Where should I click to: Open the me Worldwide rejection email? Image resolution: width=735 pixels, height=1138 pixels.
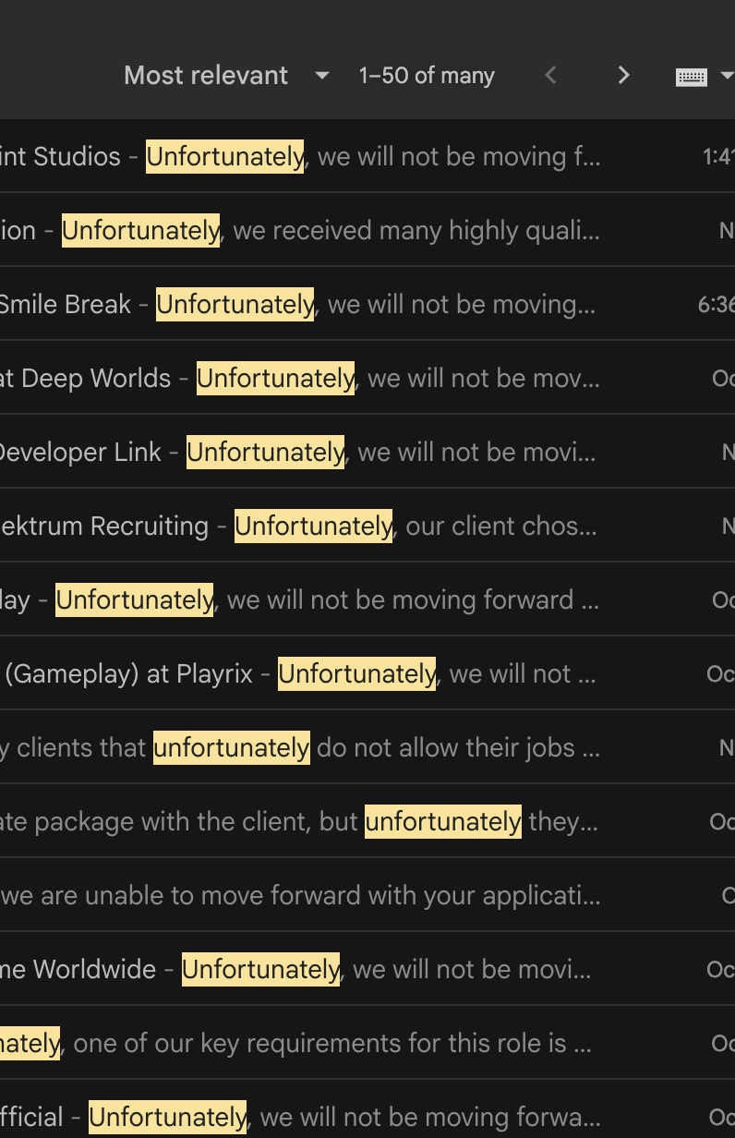[x=367, y=969]
